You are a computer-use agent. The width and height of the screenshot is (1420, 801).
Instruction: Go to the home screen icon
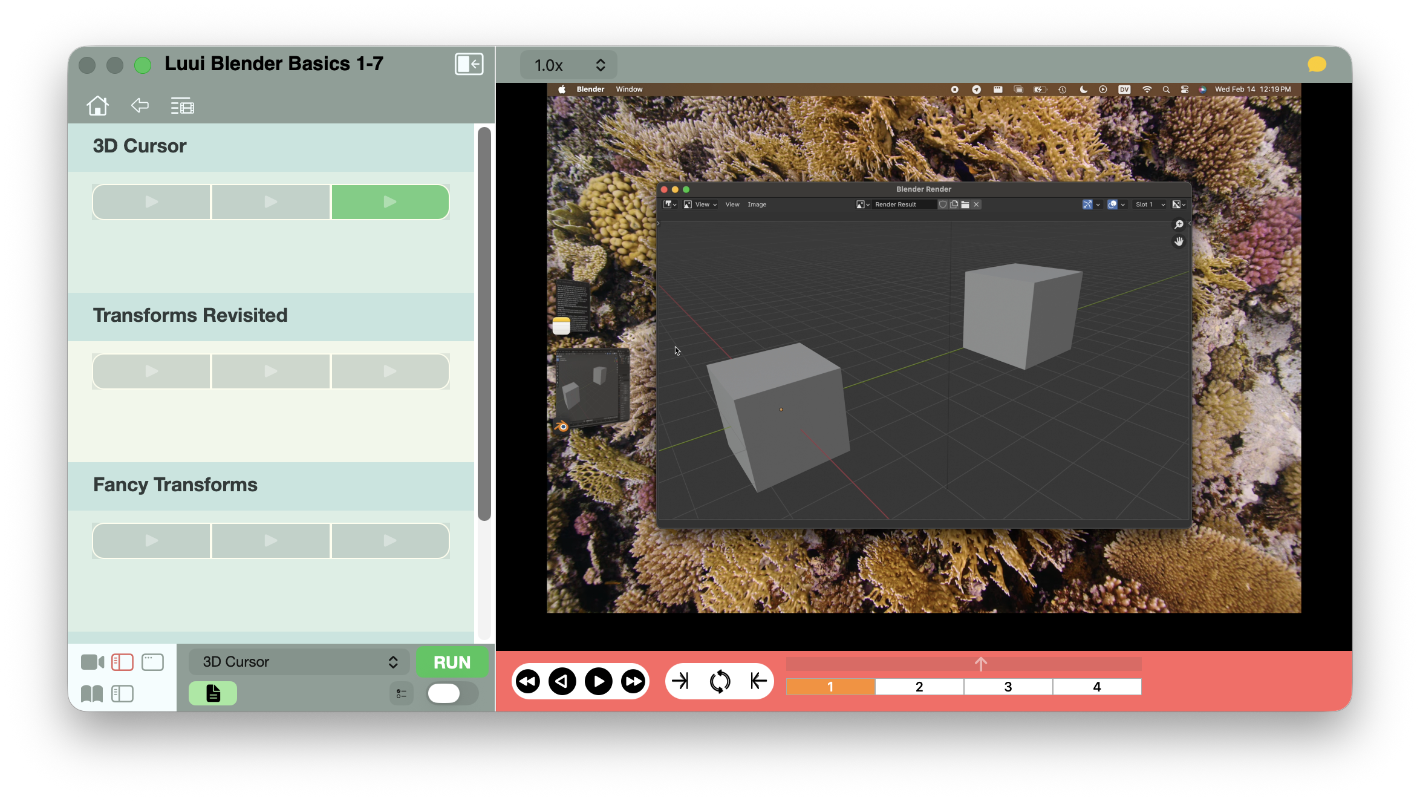tap(97, 106)
